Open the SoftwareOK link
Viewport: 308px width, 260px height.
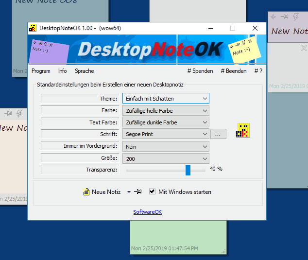point(148,212)
